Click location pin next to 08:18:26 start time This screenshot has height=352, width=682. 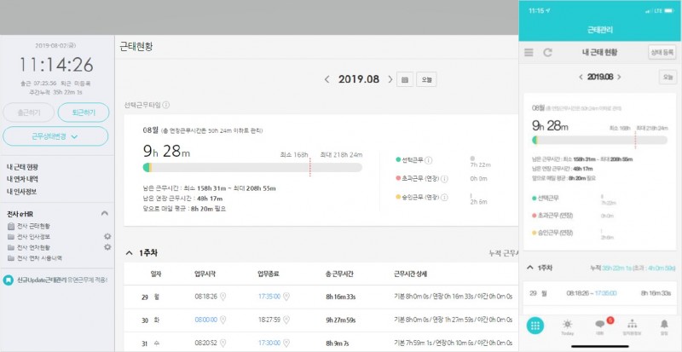point(222,296)
